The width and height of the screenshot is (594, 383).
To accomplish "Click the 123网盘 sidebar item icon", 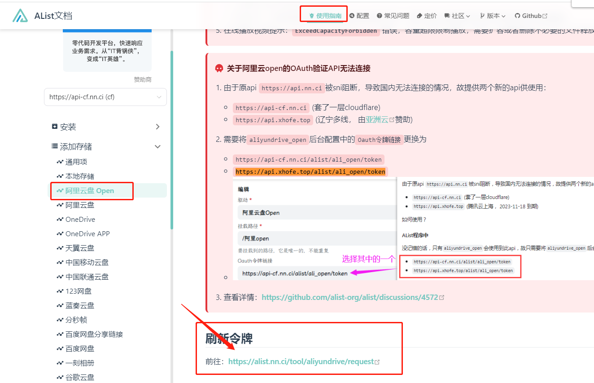I will [x=60, y=291].
